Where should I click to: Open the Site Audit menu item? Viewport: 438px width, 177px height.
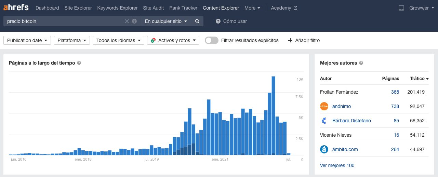[x=153, y=8]
